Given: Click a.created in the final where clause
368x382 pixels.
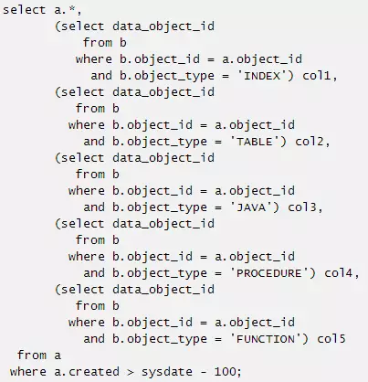Looking at the screenshot, I should (87, 372).
